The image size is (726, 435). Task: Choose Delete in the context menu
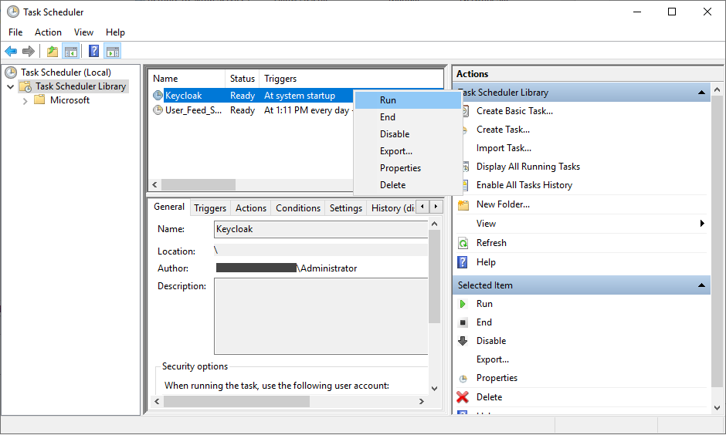point(408,185)
